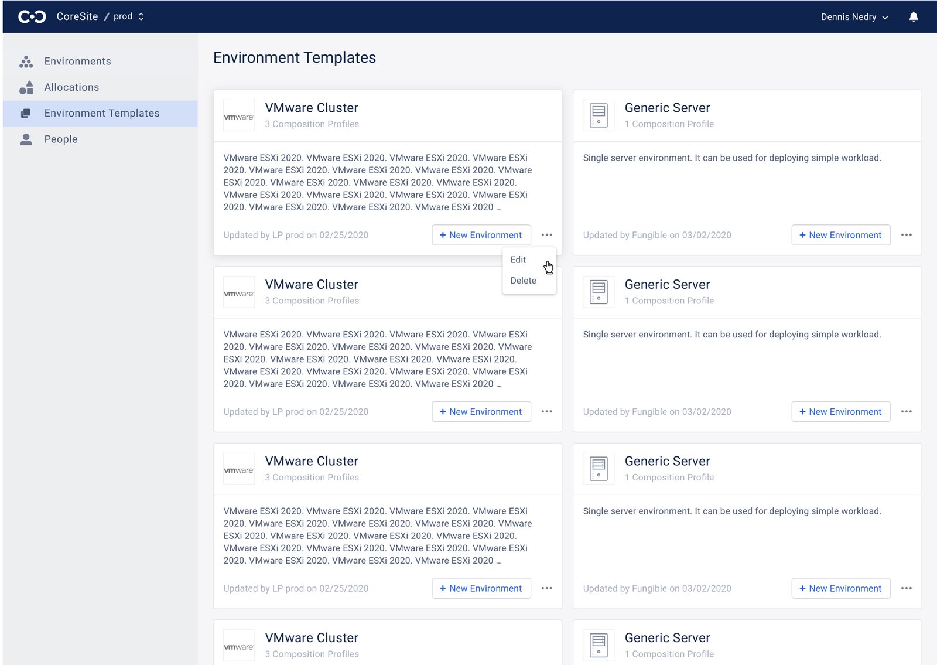Click the first Generic Server icon
This screenshot has height=665, width=937.
click(x=599, y=116)
